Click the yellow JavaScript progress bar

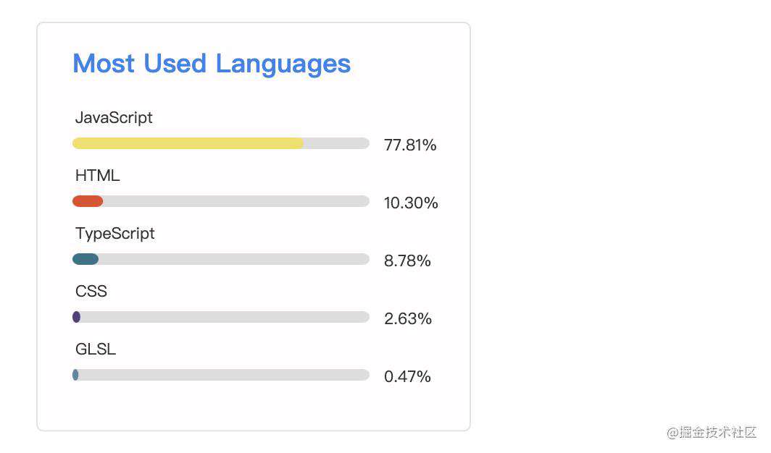188,143
